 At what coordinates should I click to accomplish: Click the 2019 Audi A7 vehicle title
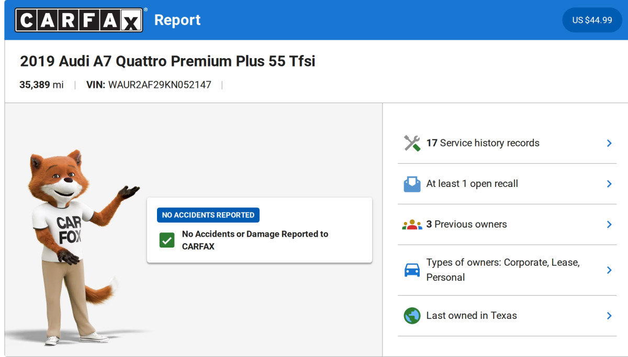pos(167,61)
